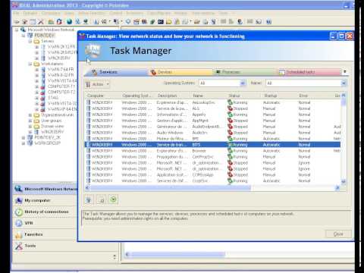Click the Task Manager title bar icon

82,36
